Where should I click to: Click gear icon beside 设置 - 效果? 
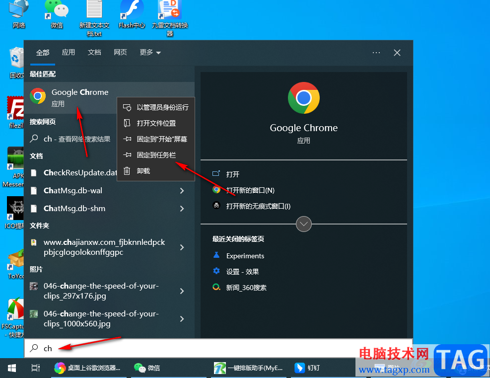(x=216, y=271)
